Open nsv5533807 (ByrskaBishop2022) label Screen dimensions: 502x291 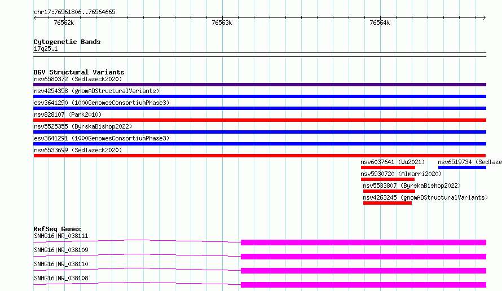click(412, 186)
